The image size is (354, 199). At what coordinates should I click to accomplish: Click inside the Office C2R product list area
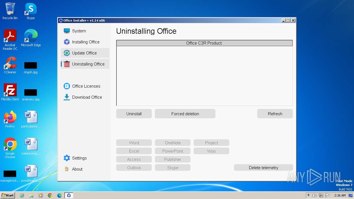click(204, 75)
